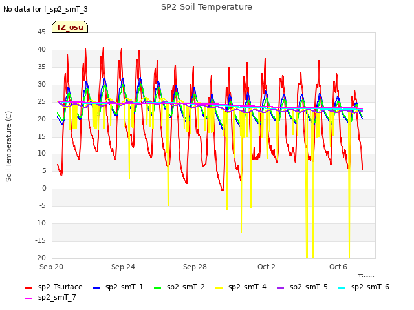414x310 pixels.
Task: Click the yellow sp2_smT_4 legend color marker
Action: tap(219, 288)
